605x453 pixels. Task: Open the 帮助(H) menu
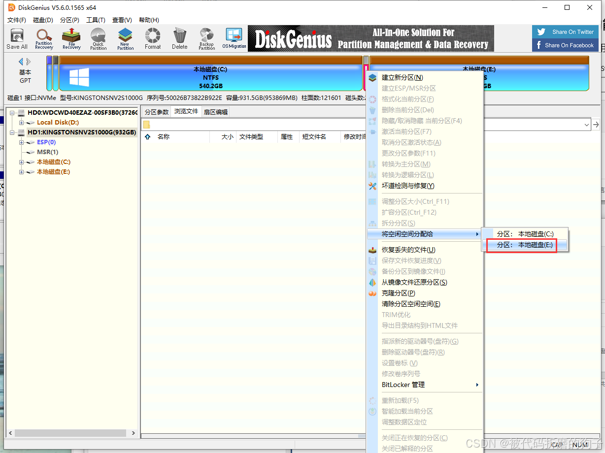[x=149, y=20]
